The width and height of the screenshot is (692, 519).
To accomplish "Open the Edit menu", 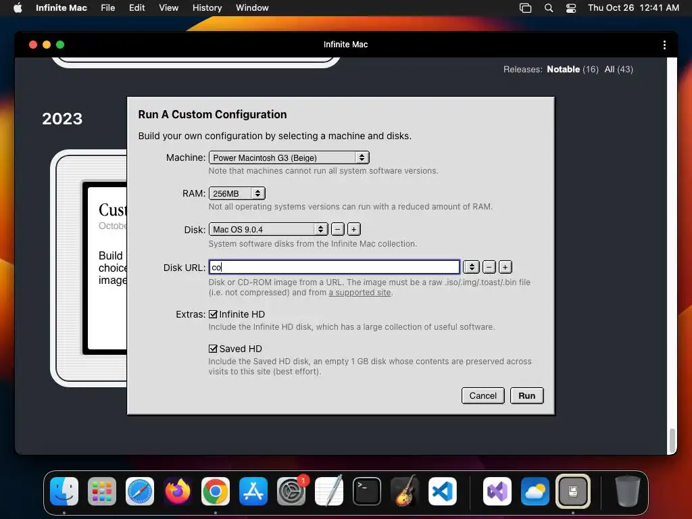I will click(137, 7).
